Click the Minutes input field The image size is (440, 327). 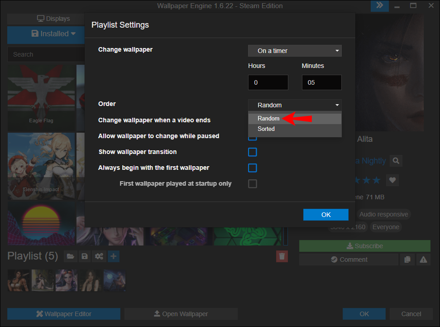[x=321, y=82]
